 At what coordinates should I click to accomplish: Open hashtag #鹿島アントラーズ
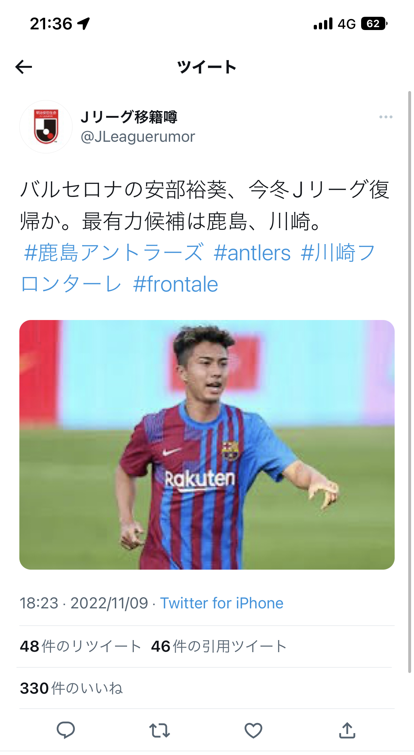[114, 253]
